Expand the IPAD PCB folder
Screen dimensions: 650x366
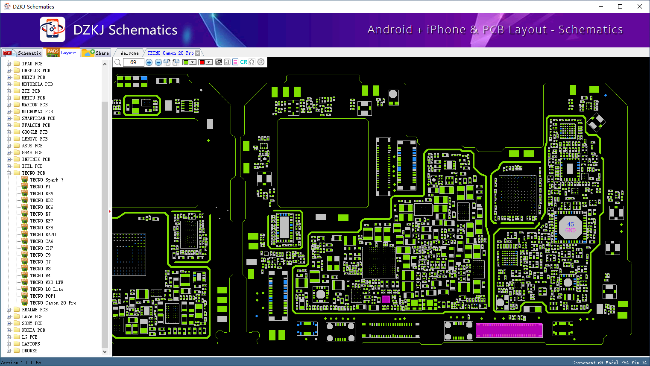coord(9,64)
